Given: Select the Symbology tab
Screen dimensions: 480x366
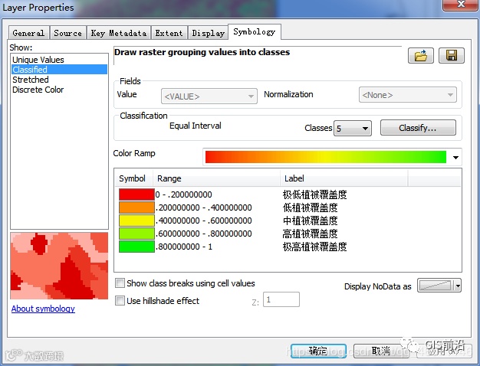Looking at the screenshot, I should [255, 32].
